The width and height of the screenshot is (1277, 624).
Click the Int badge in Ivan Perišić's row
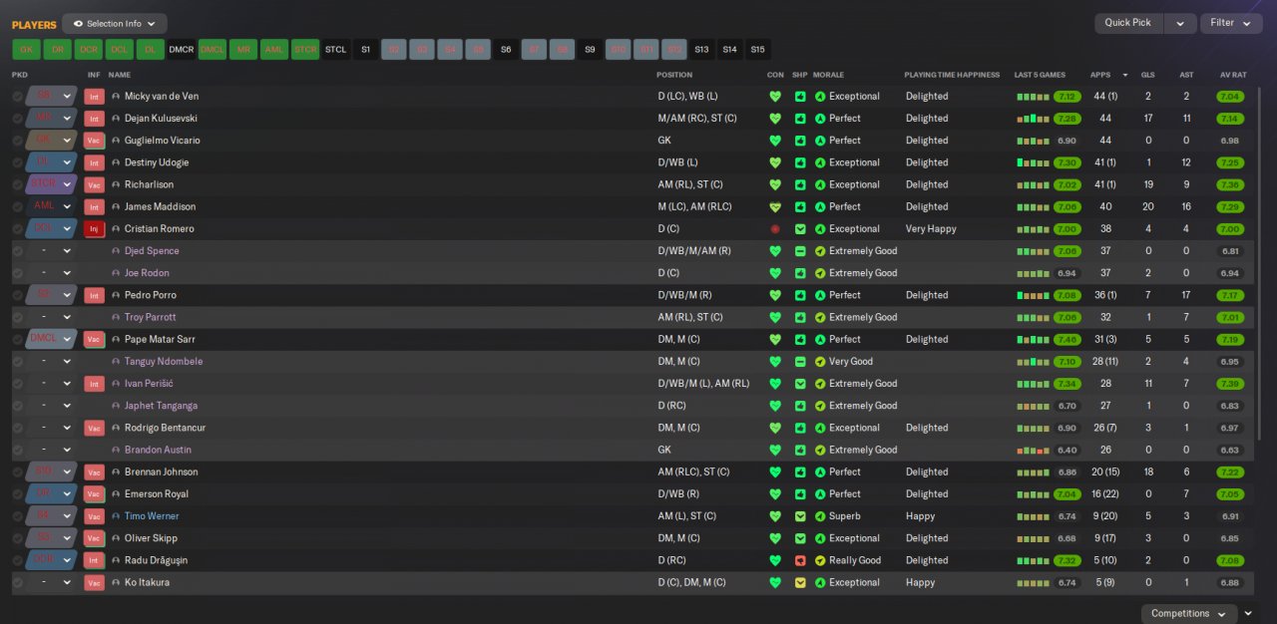[94, 384]
